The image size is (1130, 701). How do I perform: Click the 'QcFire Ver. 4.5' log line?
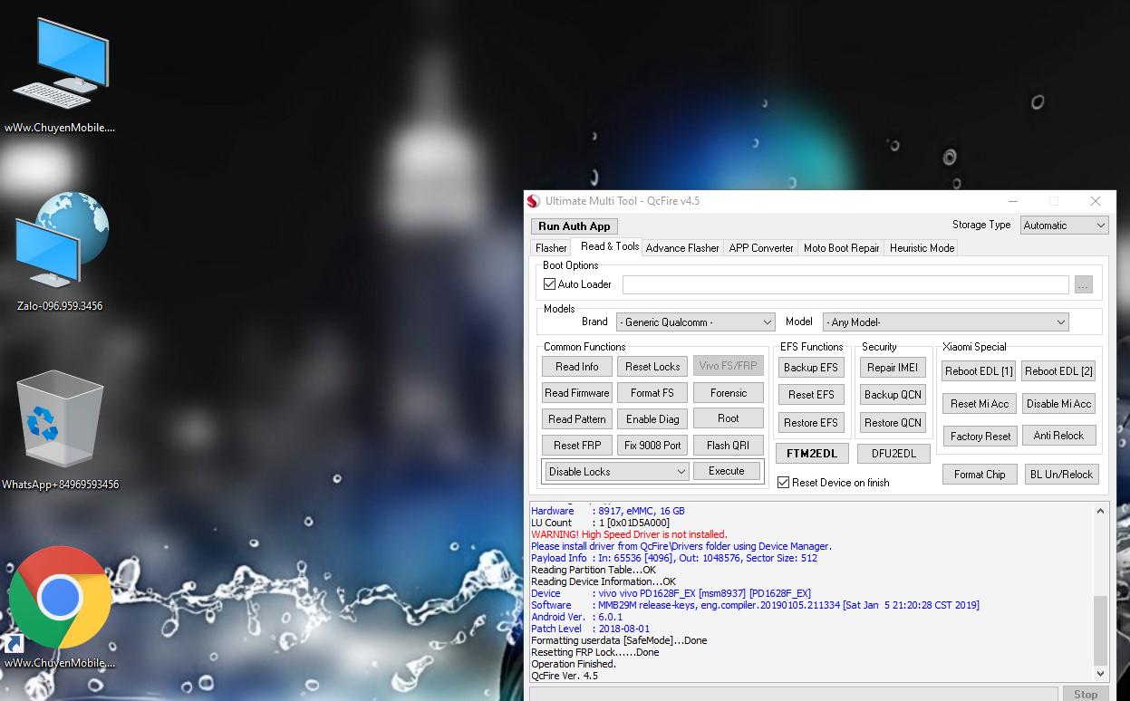565,676
